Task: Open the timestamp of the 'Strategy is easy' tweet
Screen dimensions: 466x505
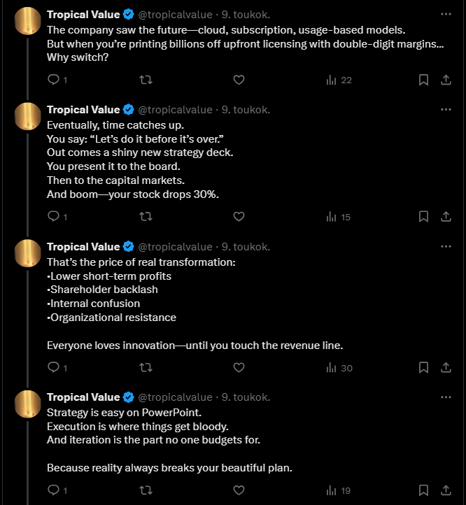Action: coord(246,397)
